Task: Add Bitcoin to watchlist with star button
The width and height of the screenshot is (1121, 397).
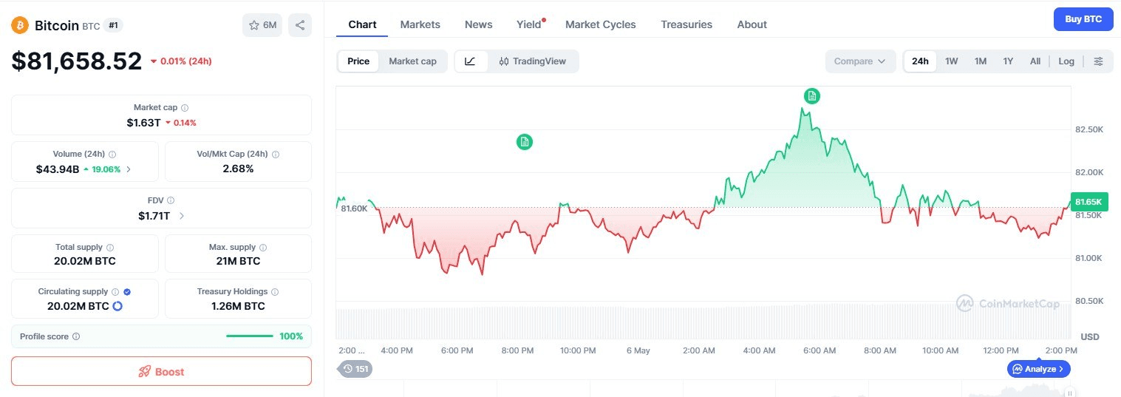Action: [262, 25]
